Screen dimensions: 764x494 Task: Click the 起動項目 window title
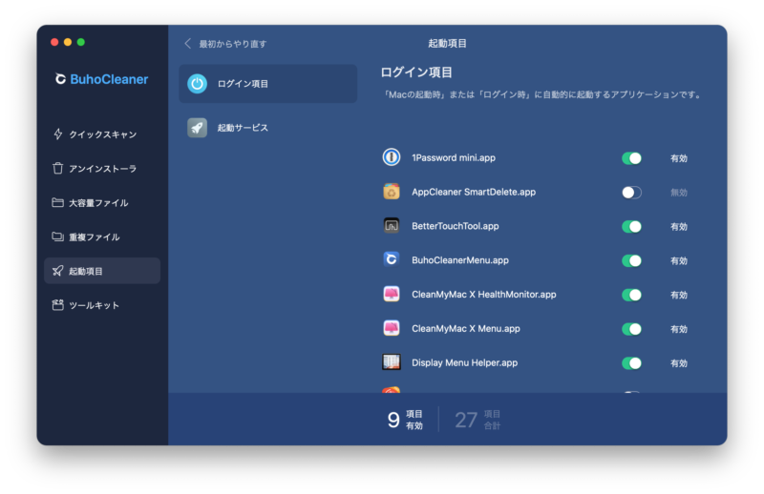point(447,43)
